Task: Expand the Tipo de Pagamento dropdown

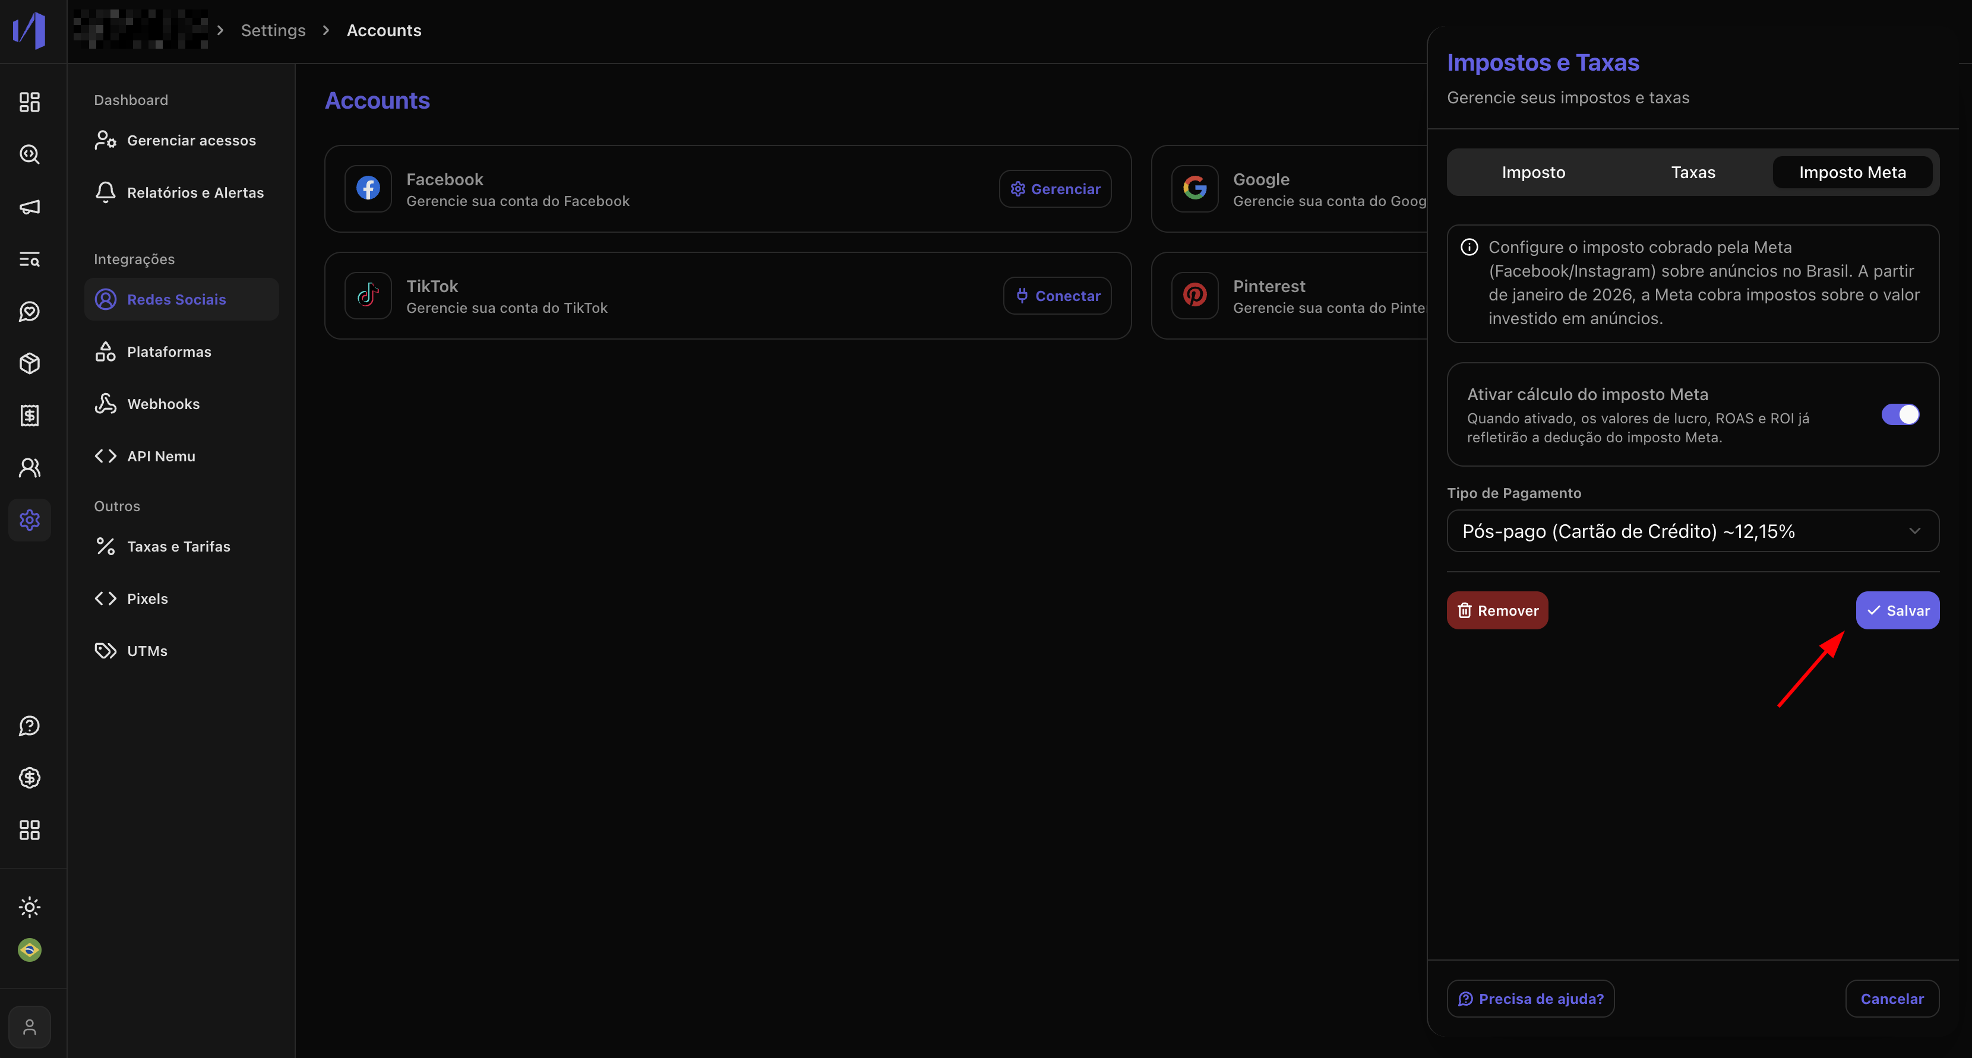Action: pos(1692,531)
